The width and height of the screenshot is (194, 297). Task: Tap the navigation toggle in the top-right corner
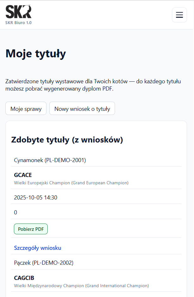[179, 15]
